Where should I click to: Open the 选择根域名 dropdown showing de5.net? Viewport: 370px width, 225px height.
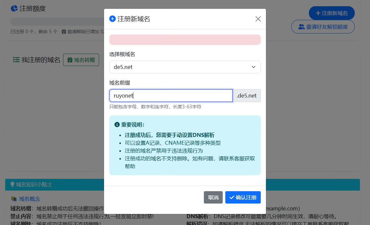click(185, 67)
